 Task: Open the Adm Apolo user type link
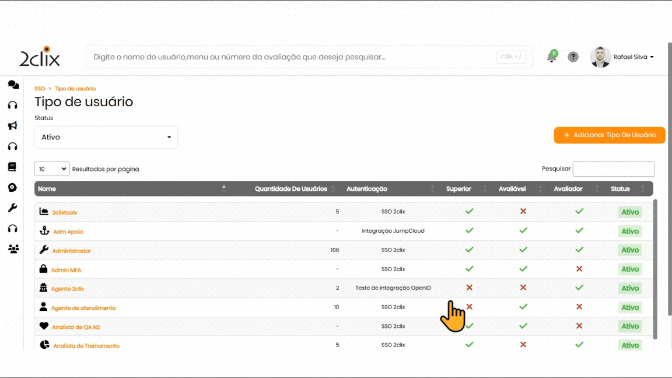(68, 232)
